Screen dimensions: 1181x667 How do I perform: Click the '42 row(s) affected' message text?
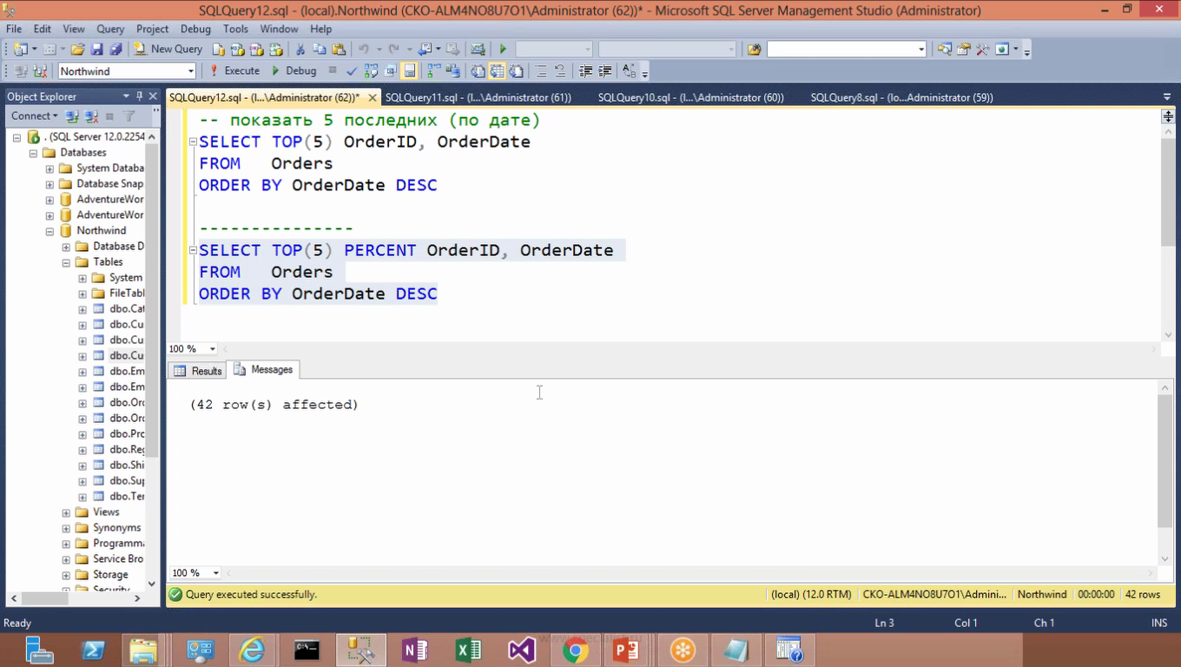click(274, 405)
